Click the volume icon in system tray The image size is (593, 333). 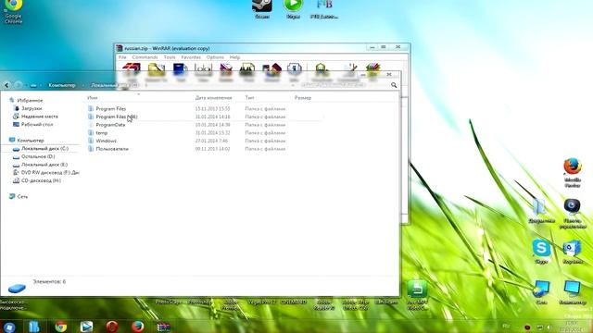coord(549,327)
